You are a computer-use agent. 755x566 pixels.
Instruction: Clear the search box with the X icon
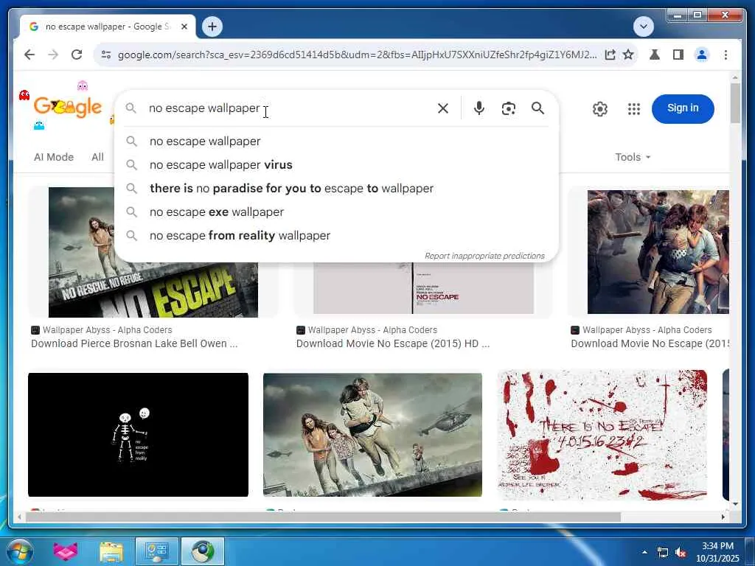[x=443, y=108]
